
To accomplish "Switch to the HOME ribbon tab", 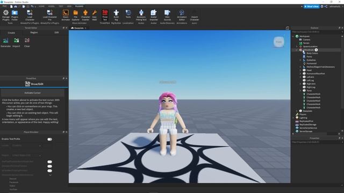I will pos(41,6).
